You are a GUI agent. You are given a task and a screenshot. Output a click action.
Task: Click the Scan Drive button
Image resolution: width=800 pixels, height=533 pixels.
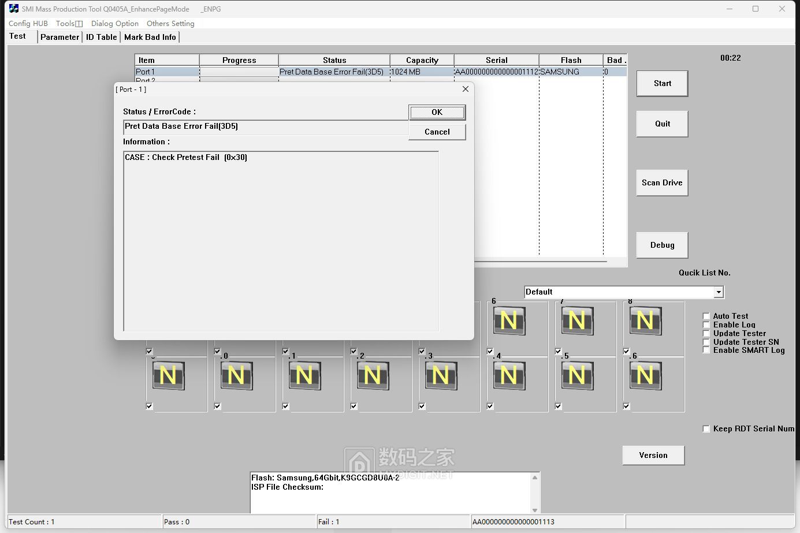click(x=661, y=182)
